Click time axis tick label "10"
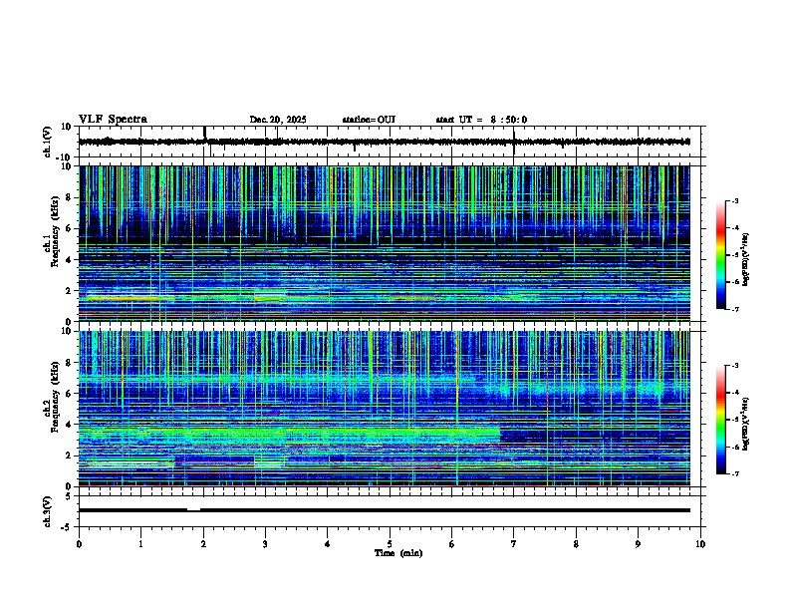 (x=700, y=544)
